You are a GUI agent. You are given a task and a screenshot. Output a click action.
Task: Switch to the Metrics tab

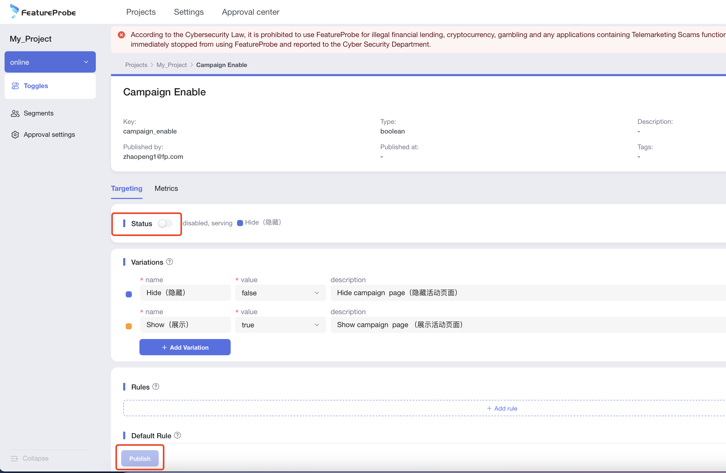point(166,188)
